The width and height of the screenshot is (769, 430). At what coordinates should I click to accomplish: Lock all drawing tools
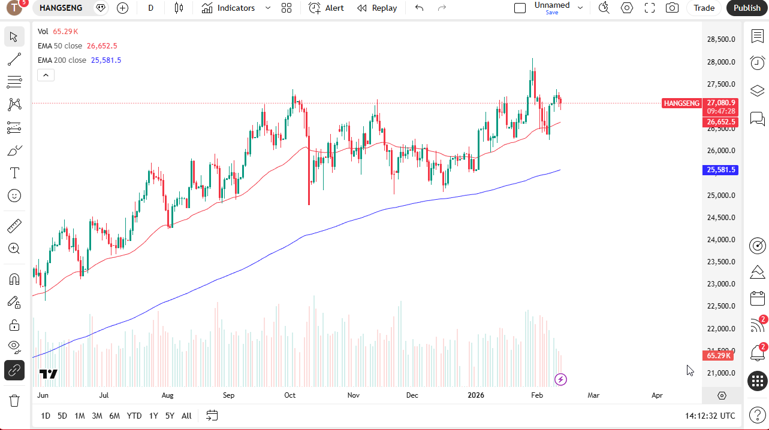(x=14, y=325)
